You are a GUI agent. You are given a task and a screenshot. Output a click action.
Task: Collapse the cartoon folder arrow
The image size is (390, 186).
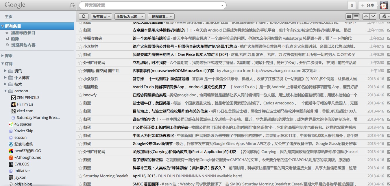5,91
